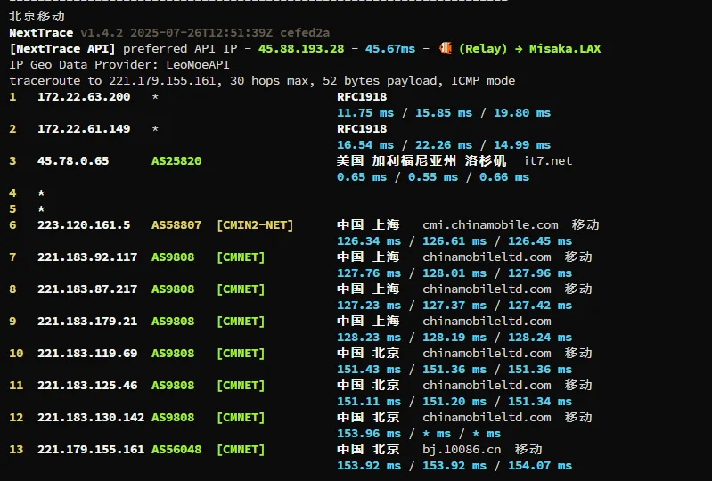Screen dimensions: 712x481
Task: Click the AS58807 ASN label
Action: pos(176,225)
